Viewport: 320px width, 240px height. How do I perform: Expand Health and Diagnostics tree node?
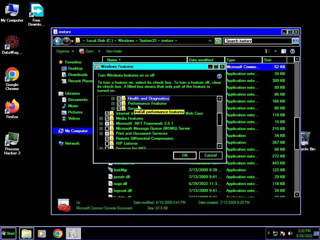coord(113,98)
